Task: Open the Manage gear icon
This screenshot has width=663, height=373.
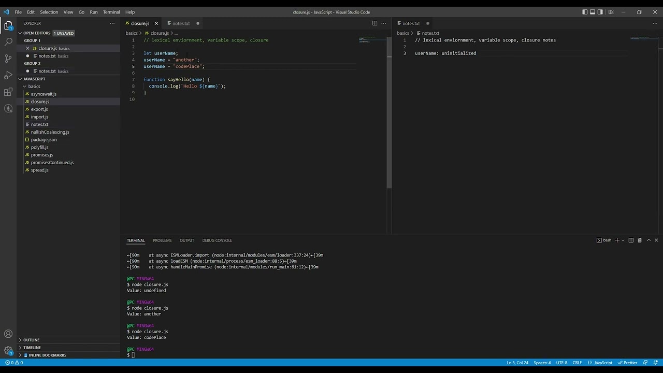Action: pos(8,351)
